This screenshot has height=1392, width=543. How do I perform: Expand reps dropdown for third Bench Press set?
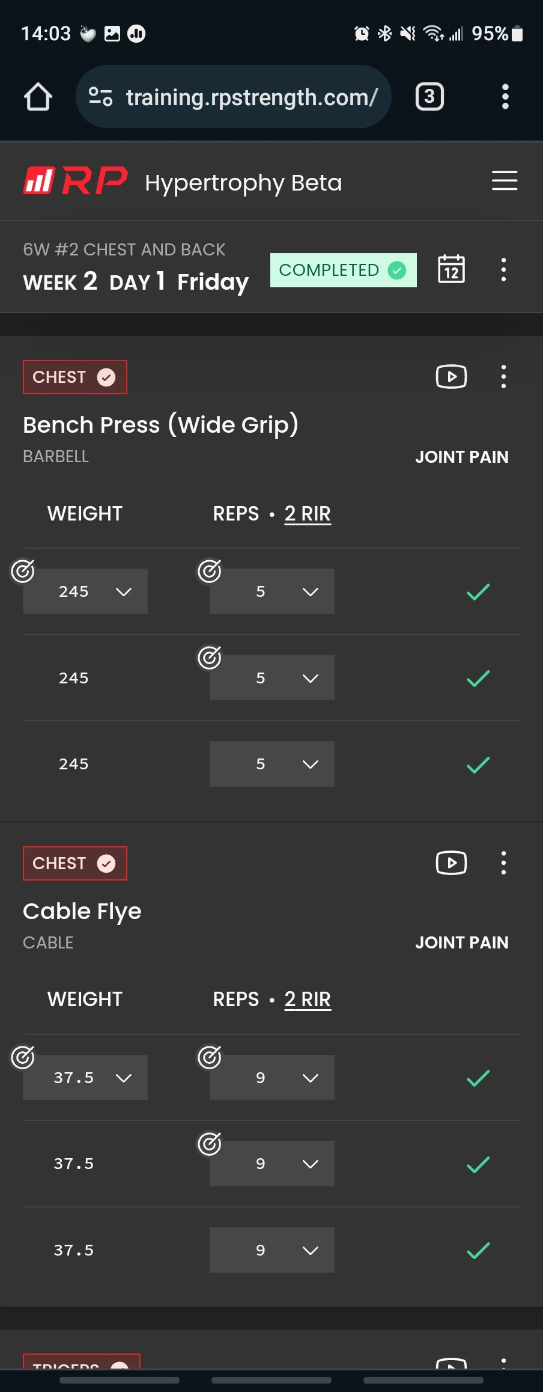272,764
